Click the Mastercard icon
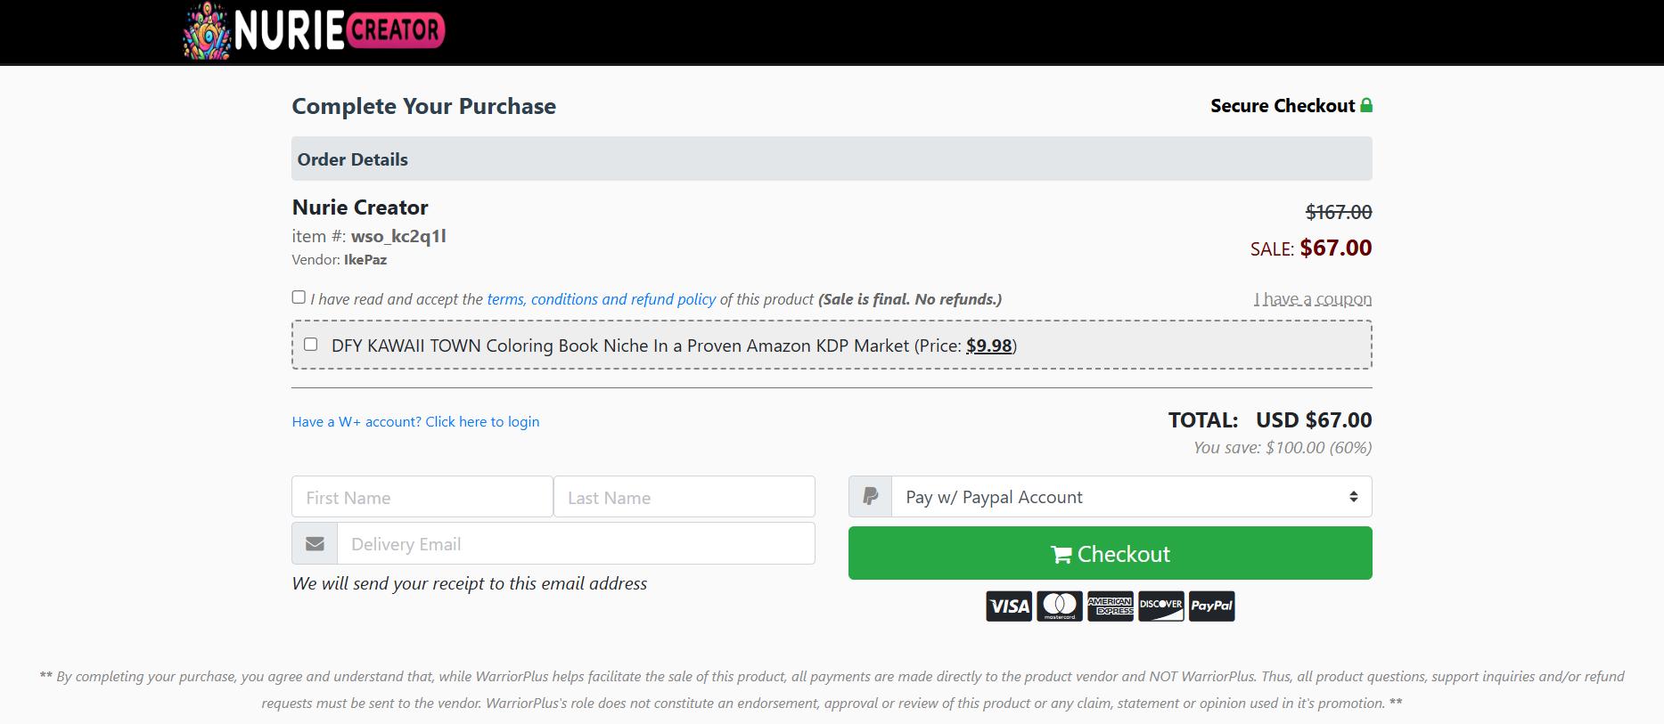Image resolution: width=1664 pixels, height=724 pixels. click(1060, 606)
